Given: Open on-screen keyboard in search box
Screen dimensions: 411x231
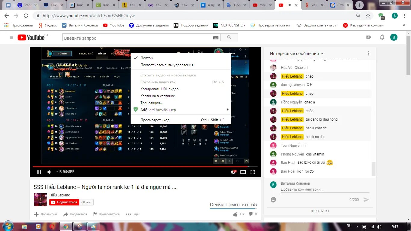Looking at the screenshot, I should coord(216,38).
